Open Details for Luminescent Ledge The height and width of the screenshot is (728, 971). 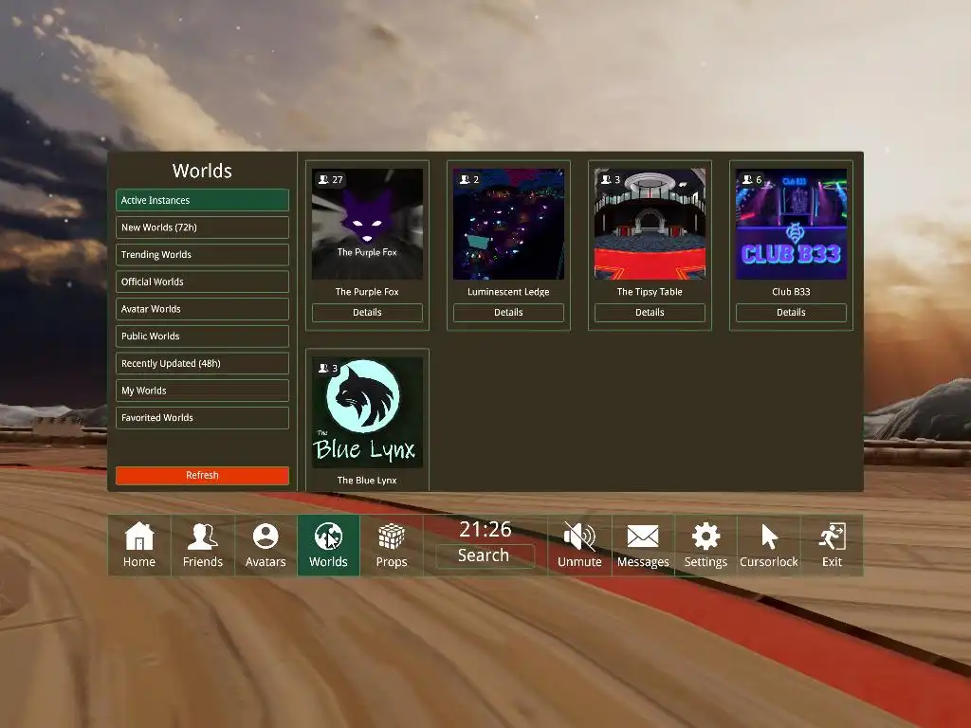point(508,313)
